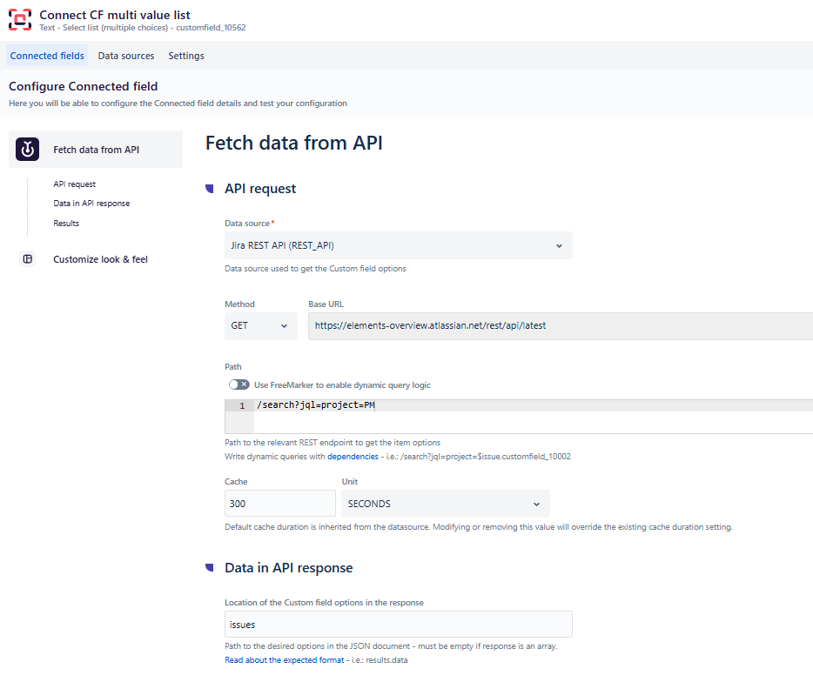Image resolution: width=813 pixels, height=682 pixels.
Task: Open the Settings tab
Action: (x=185, y=55)
